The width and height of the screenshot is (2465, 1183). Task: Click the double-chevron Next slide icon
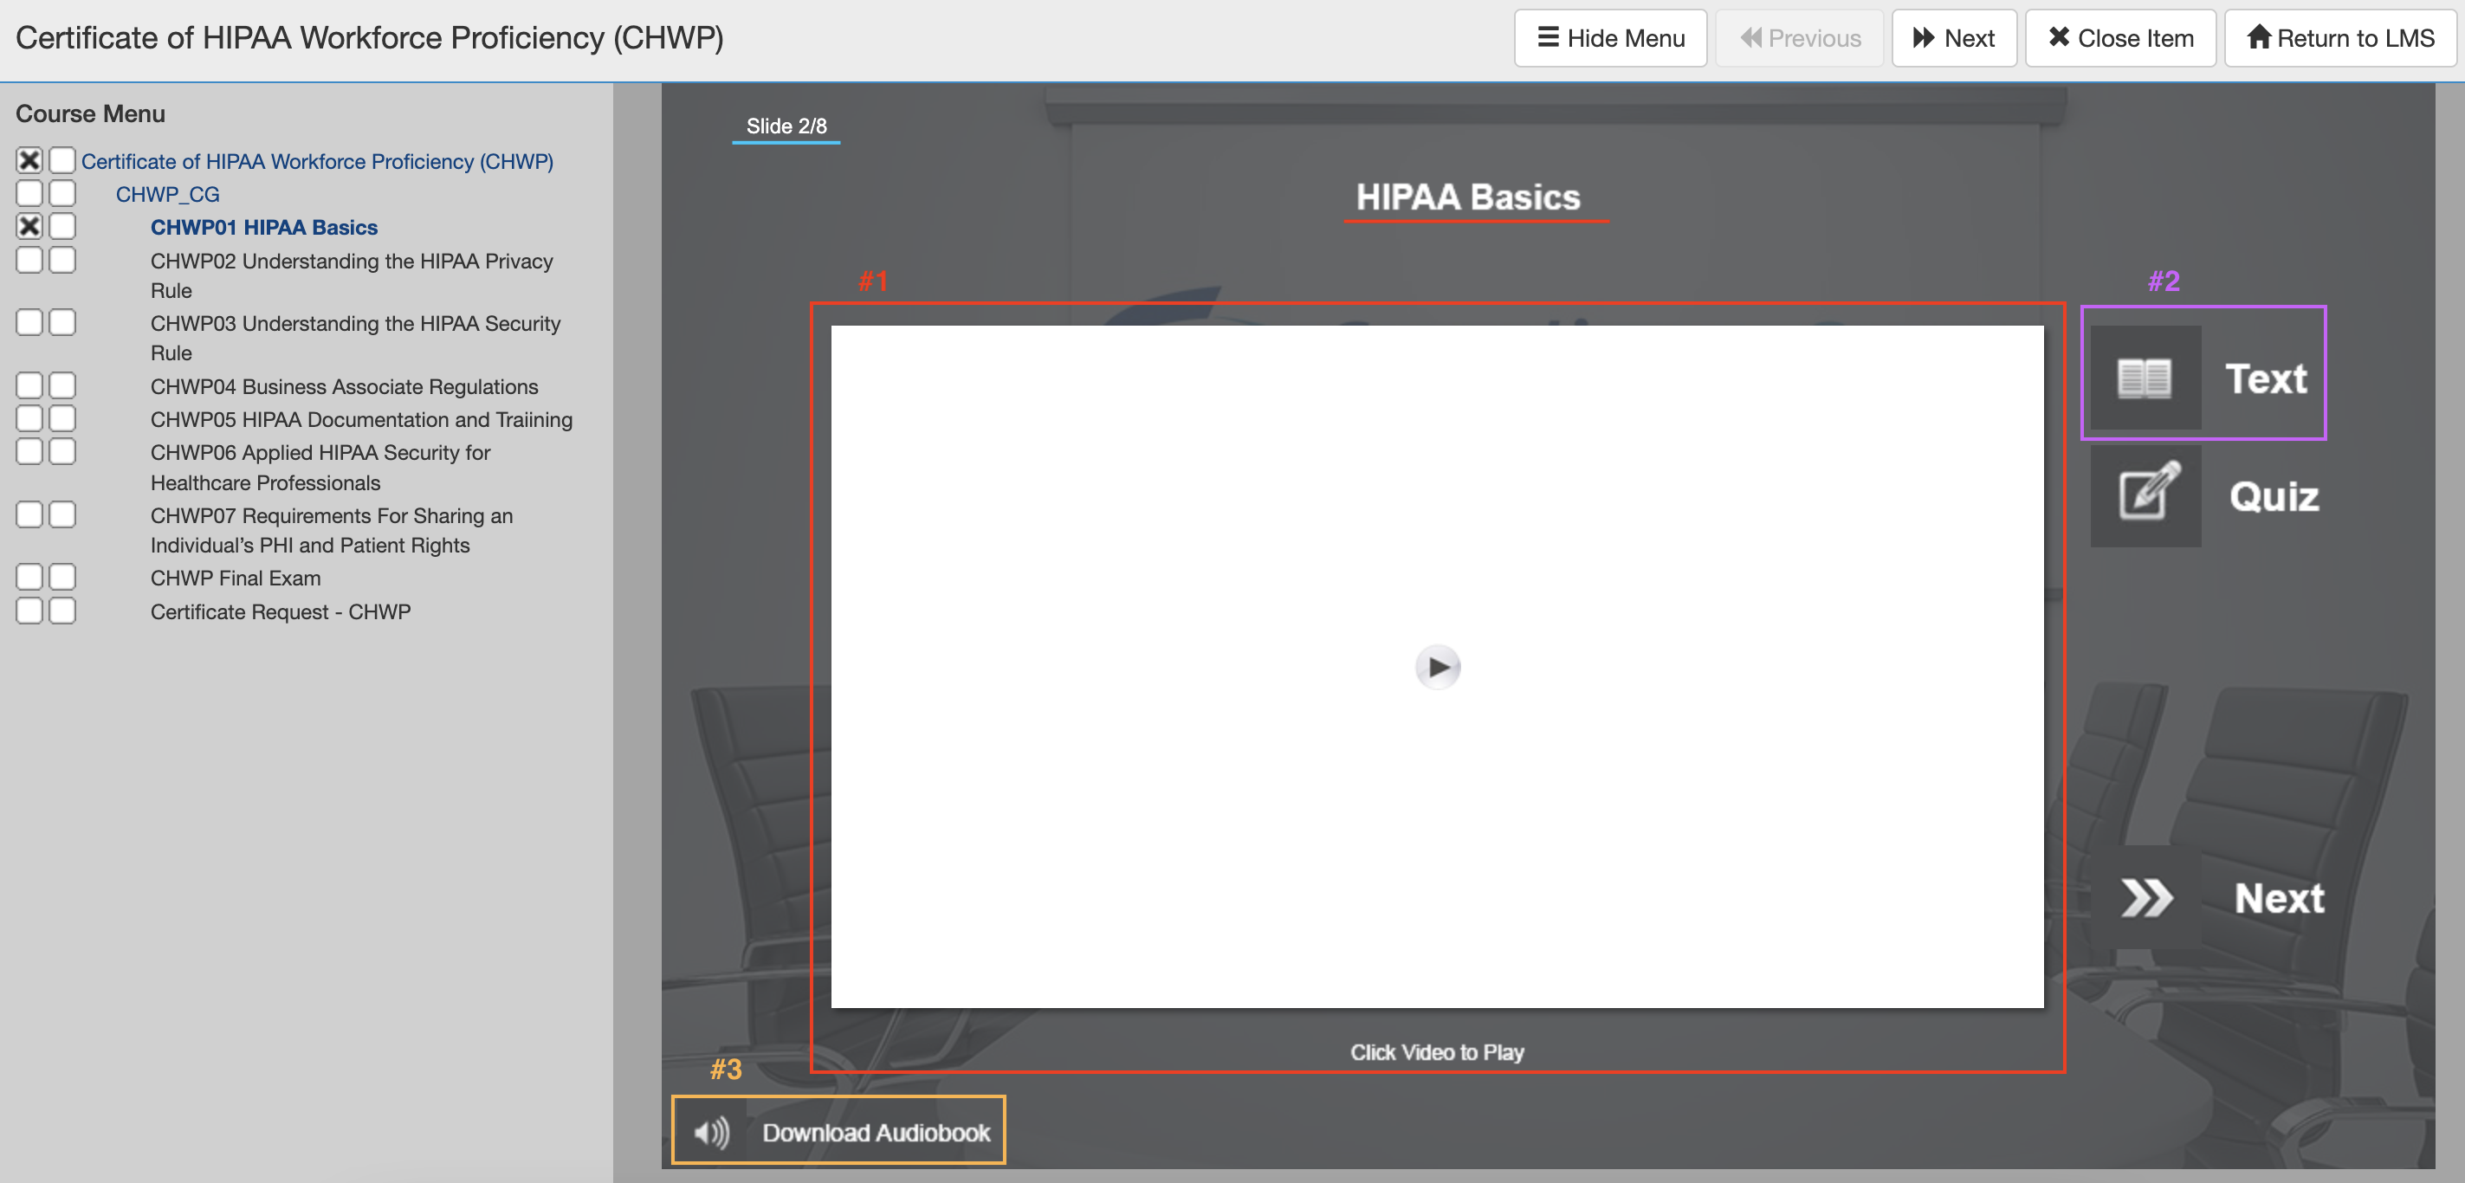2145,898
